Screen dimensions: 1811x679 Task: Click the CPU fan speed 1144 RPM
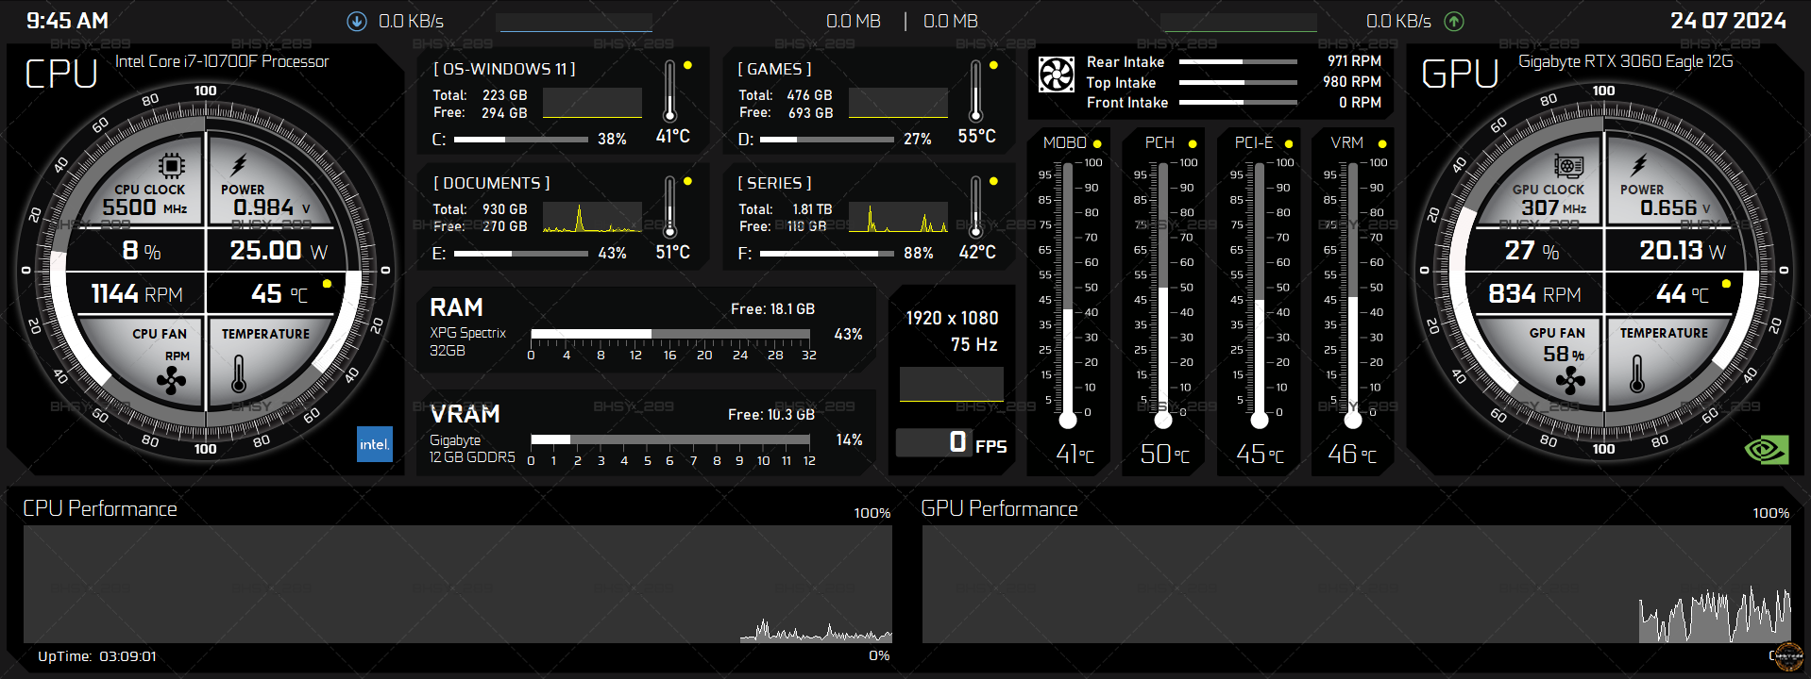click(x=137, y=294)
